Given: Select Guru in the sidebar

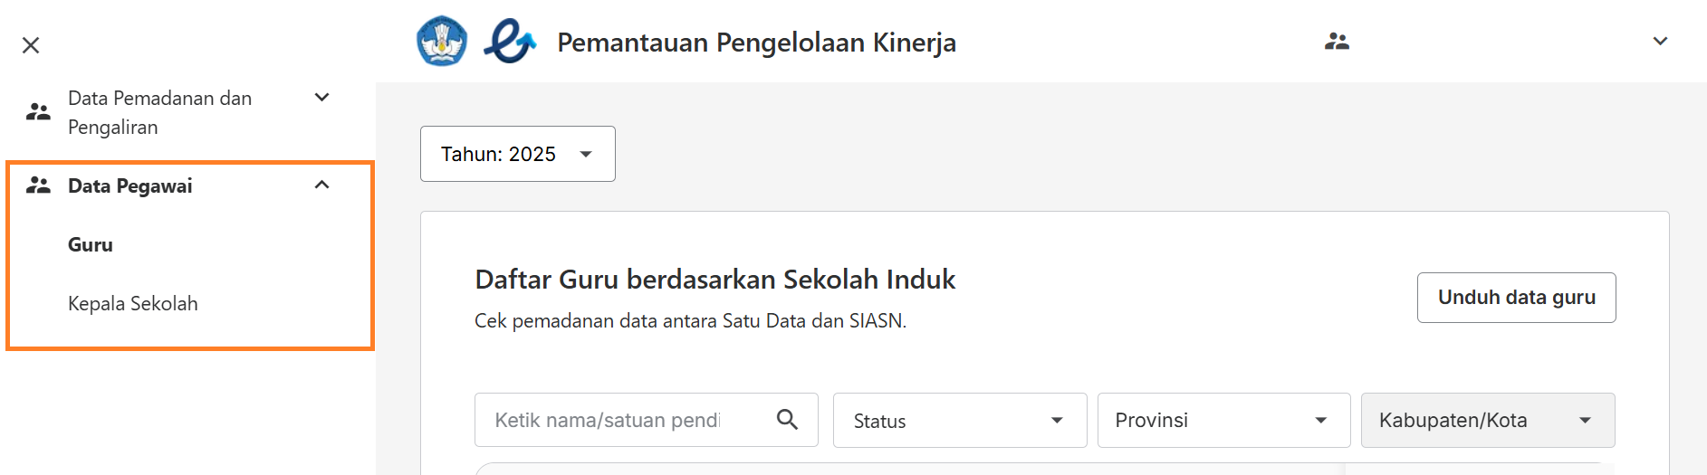Looking at the screenshot, I should [91, 245].
